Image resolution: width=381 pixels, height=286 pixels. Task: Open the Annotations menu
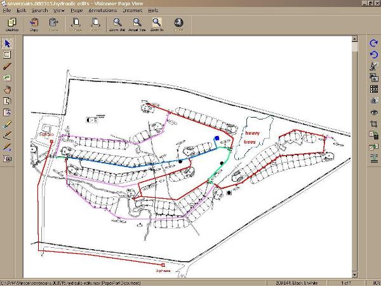pos(102,11)
